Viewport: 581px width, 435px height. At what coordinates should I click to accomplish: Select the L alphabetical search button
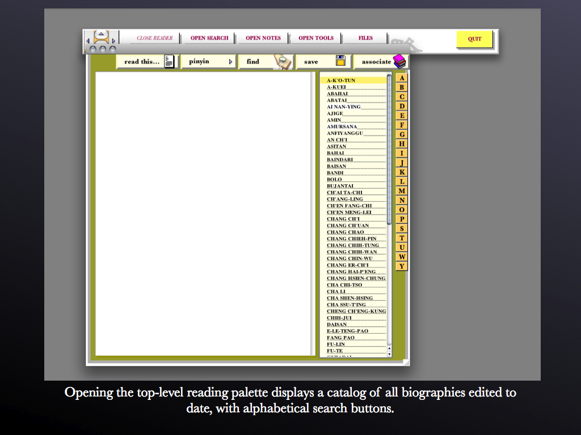pyautogui.click(x=402, y=181)
